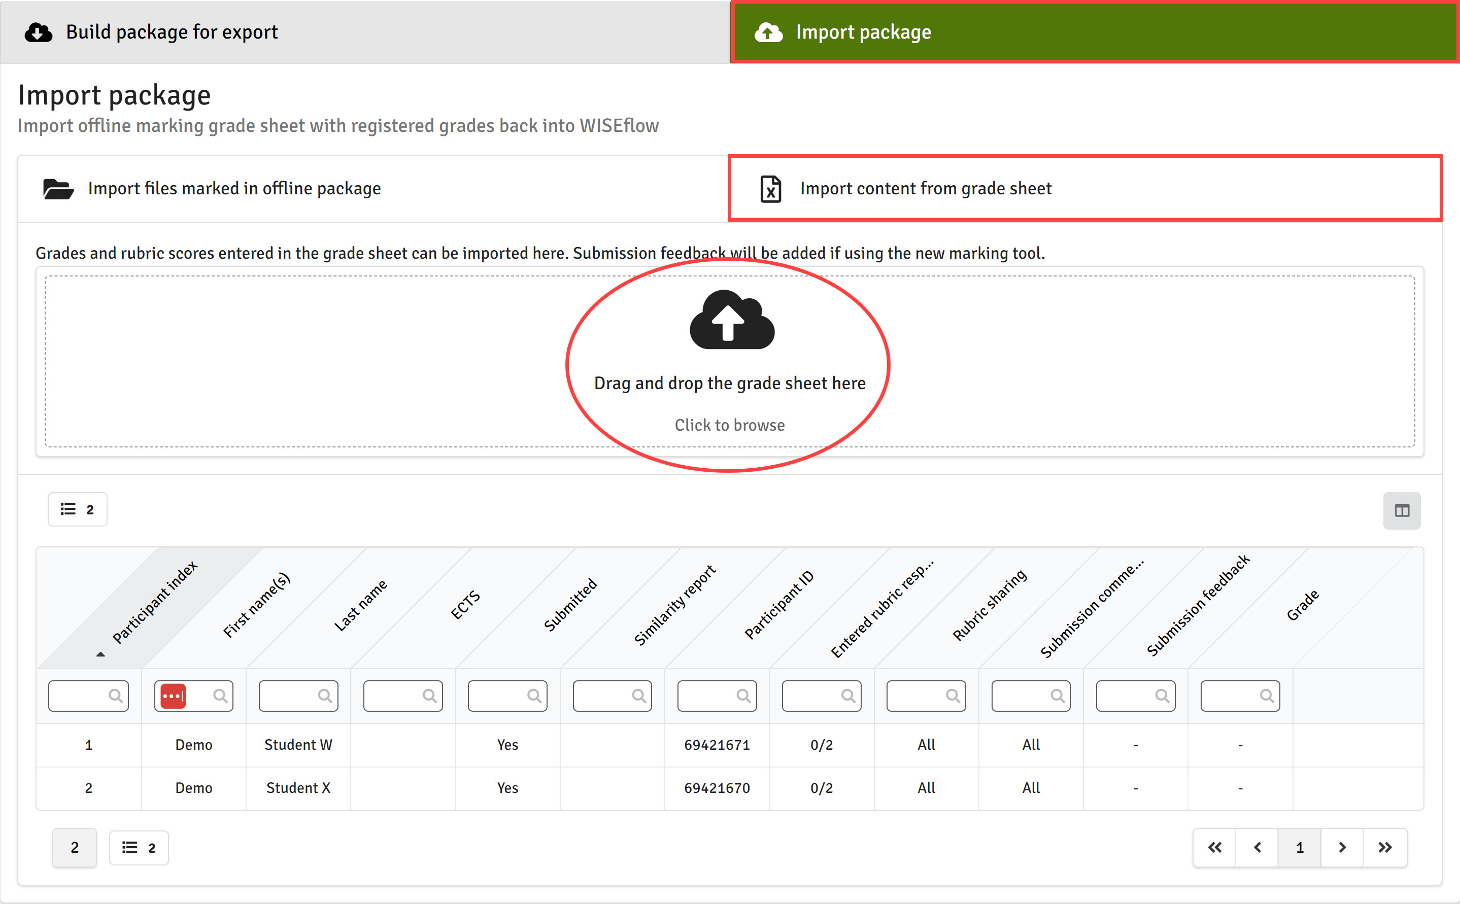Sort by Last name column header
This screenshot has width=1460, height=904.
[x=360, y=605]
